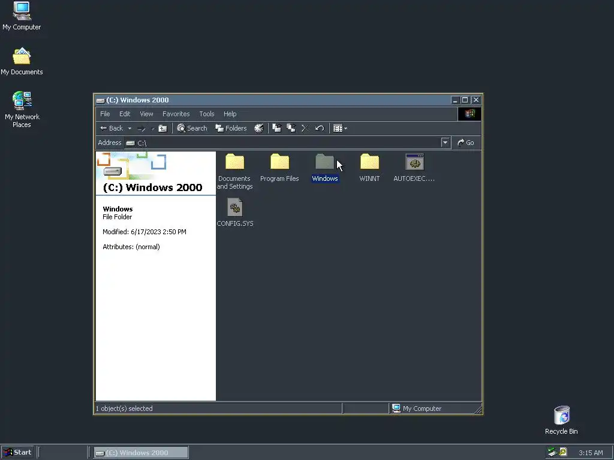614x460 pixels.
Task: Click "1 object(s) selected" status text
Action: pyautogui.click(x=124, y=408)
